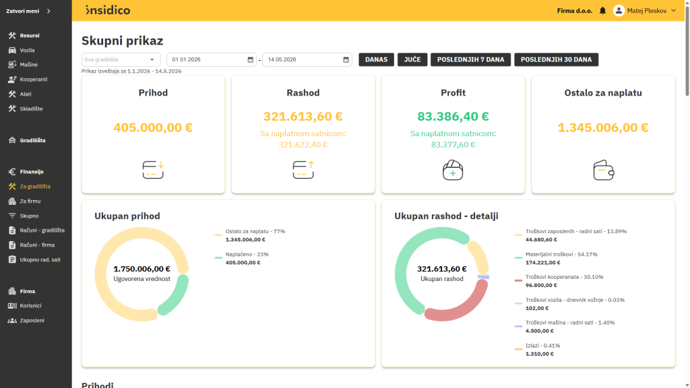Image resolution: width=690 pixels, height=388 pixels.
Task: Open the end date calendar picker icon
Action: pos(346,60)
